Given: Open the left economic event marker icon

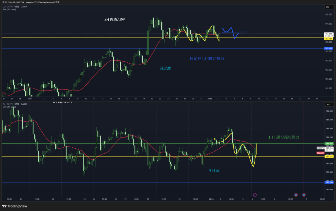Looking at the screenshot, I should 296,195.
